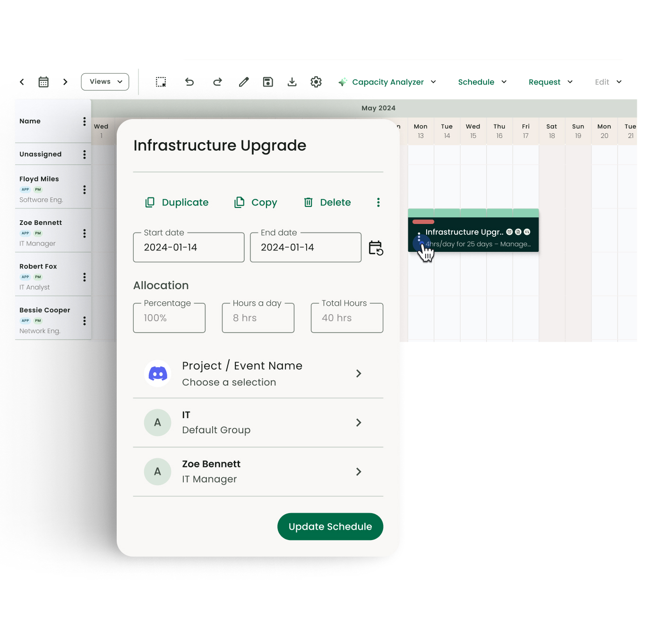Open Unassigned row options menu

pos(85,154)
